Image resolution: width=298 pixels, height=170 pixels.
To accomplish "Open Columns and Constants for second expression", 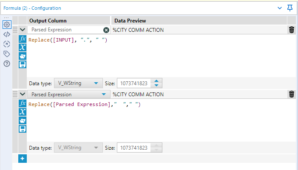I will 23,112.
